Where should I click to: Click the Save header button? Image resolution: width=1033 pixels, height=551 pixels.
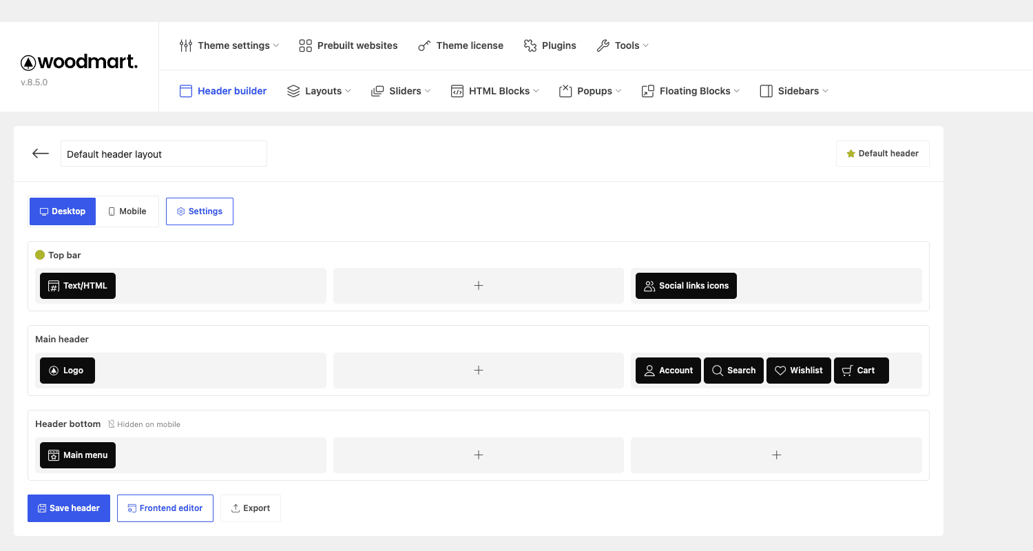[x=69, y=508]
